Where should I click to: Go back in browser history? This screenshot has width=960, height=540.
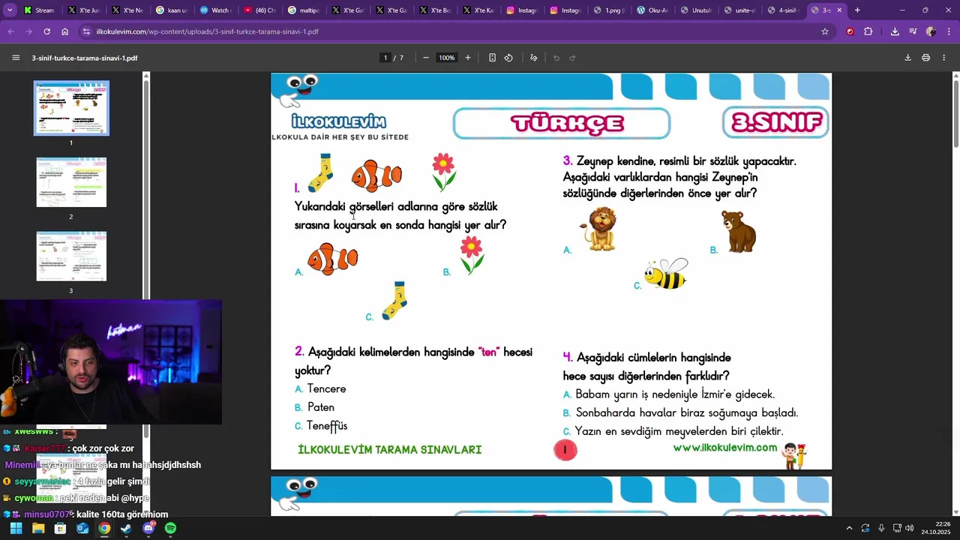click(x=10, y=31)
